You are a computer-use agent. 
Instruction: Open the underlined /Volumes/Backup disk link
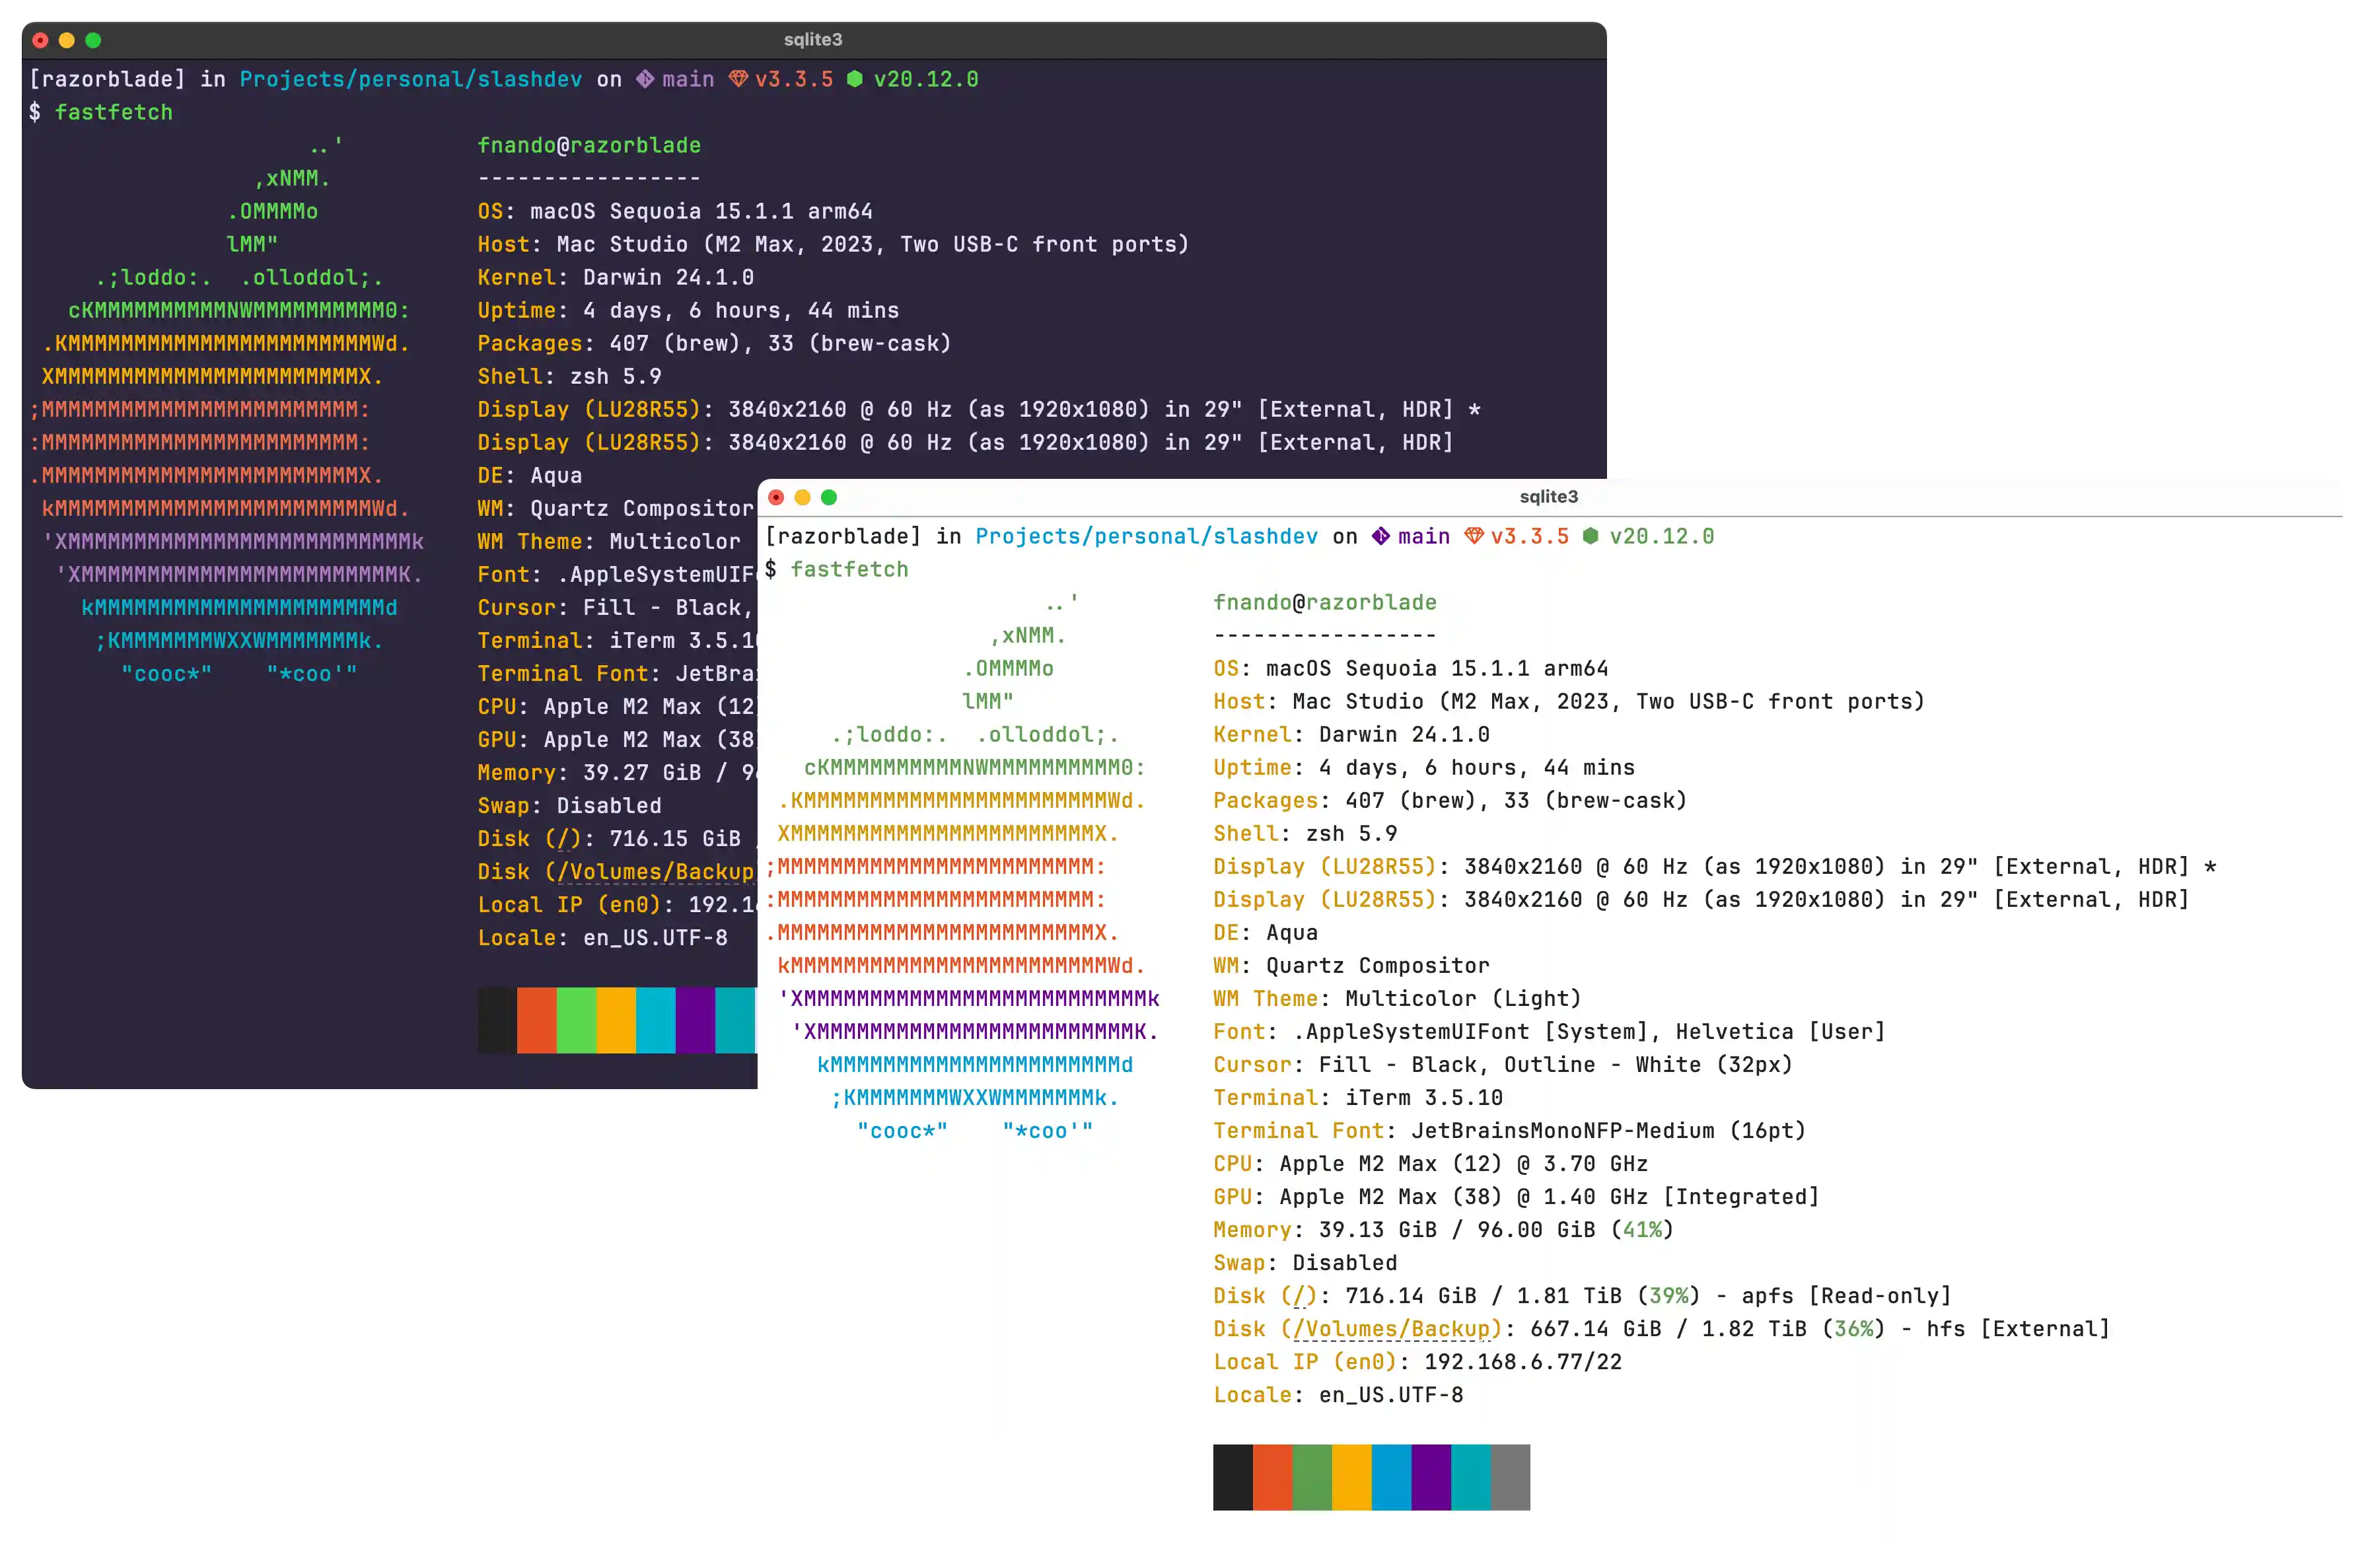[1389, 1330]
